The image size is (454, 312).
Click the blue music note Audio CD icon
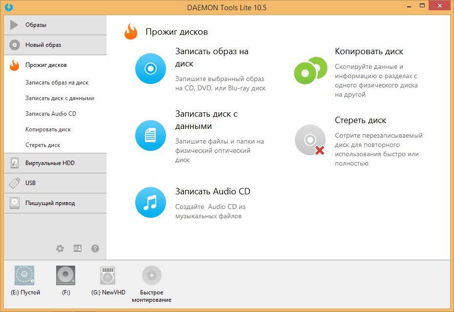click(x=150, y=202)
